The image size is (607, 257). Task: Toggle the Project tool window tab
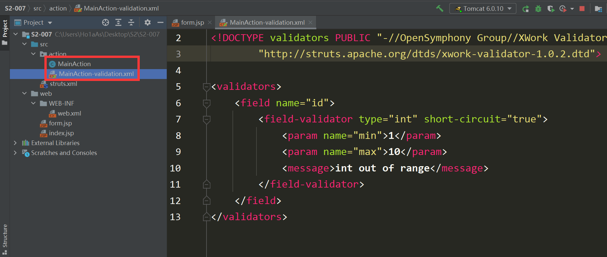click(5, 33)
